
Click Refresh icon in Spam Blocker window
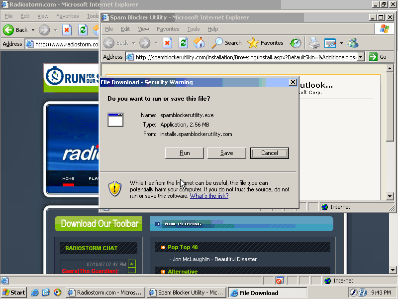[183, 43]
